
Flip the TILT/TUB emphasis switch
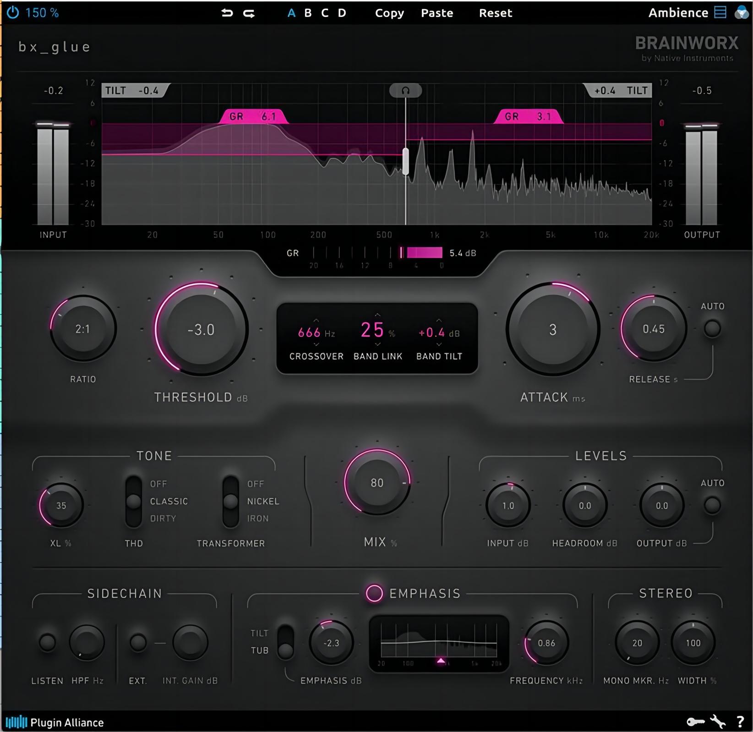(285, 642)
